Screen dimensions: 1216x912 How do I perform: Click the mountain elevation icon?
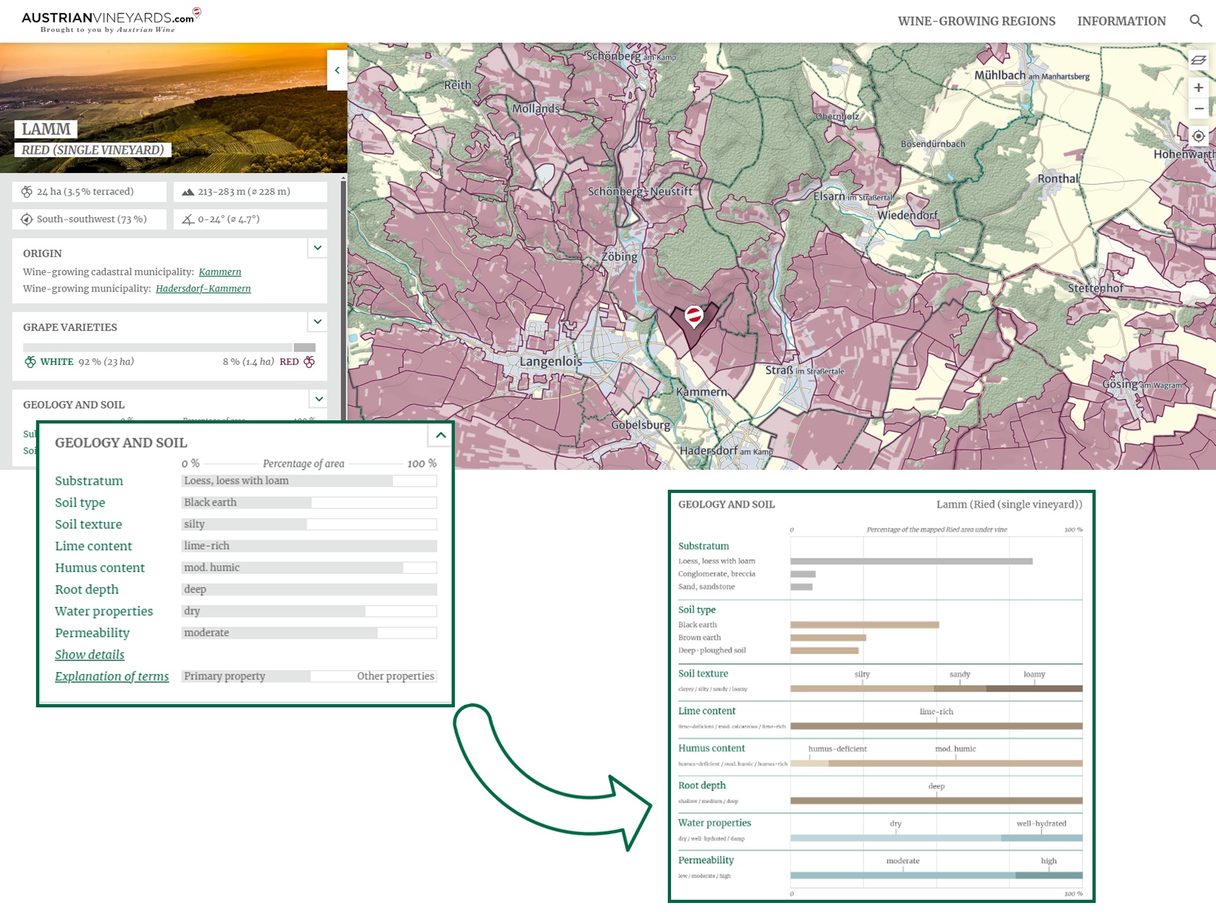tap(188, 192)
